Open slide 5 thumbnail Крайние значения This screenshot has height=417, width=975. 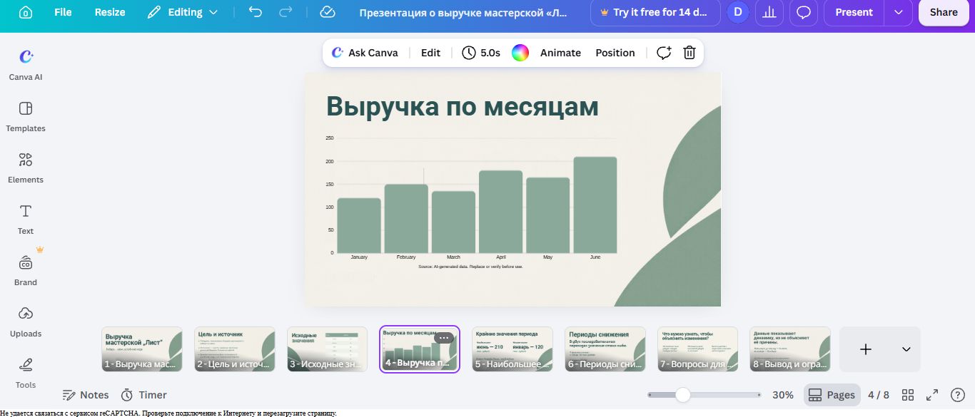[512, 349]
